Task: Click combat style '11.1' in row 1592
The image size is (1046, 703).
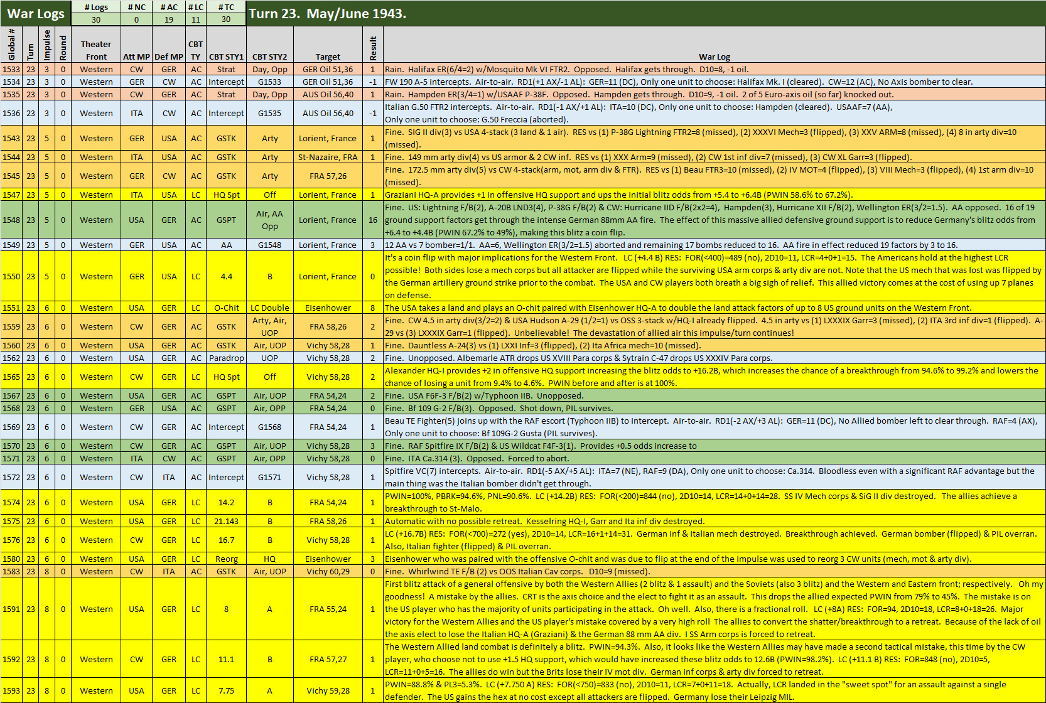Action: click(x=226, y=659)
